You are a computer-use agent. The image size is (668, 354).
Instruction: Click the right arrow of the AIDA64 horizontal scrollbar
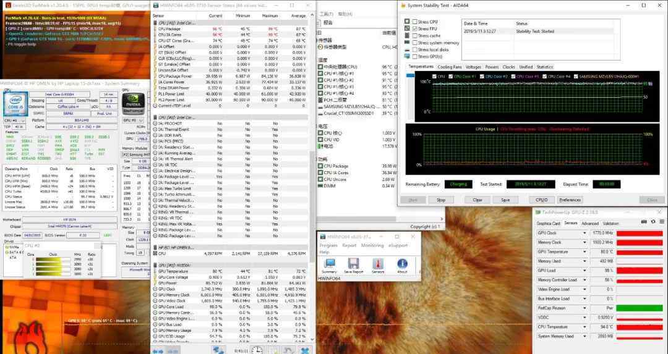pyautogui.click(x=442, y=219)
